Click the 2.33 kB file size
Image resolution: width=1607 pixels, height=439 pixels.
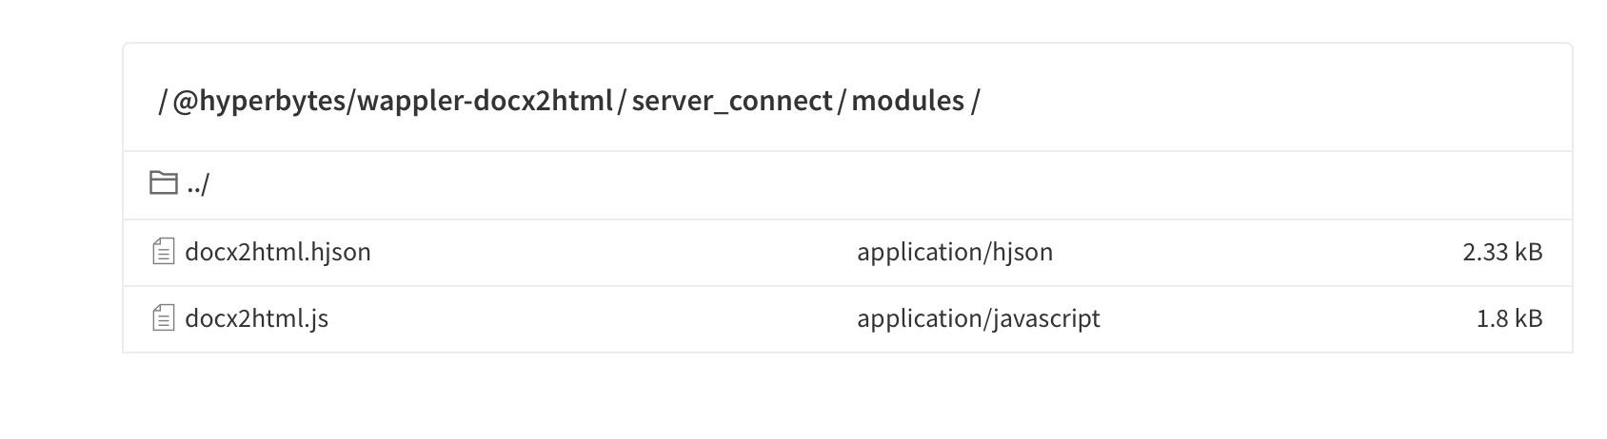tap(1502, 252)
